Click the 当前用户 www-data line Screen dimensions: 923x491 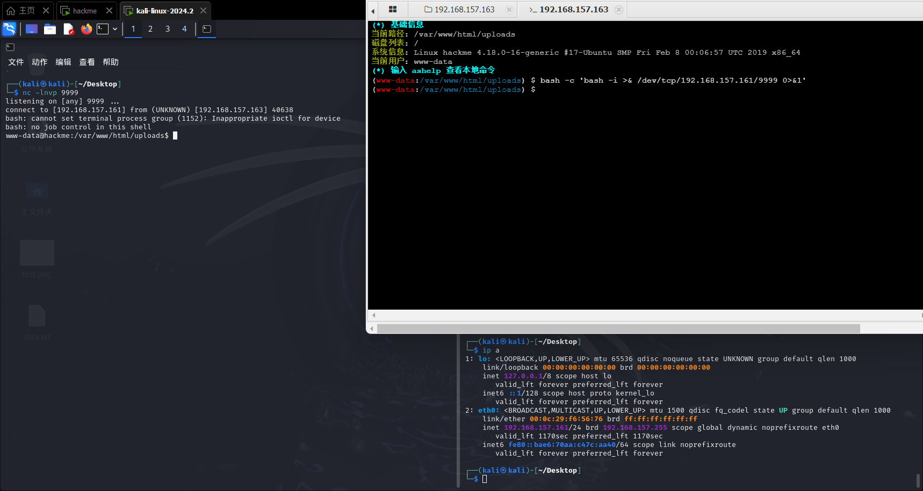(412, 62)
